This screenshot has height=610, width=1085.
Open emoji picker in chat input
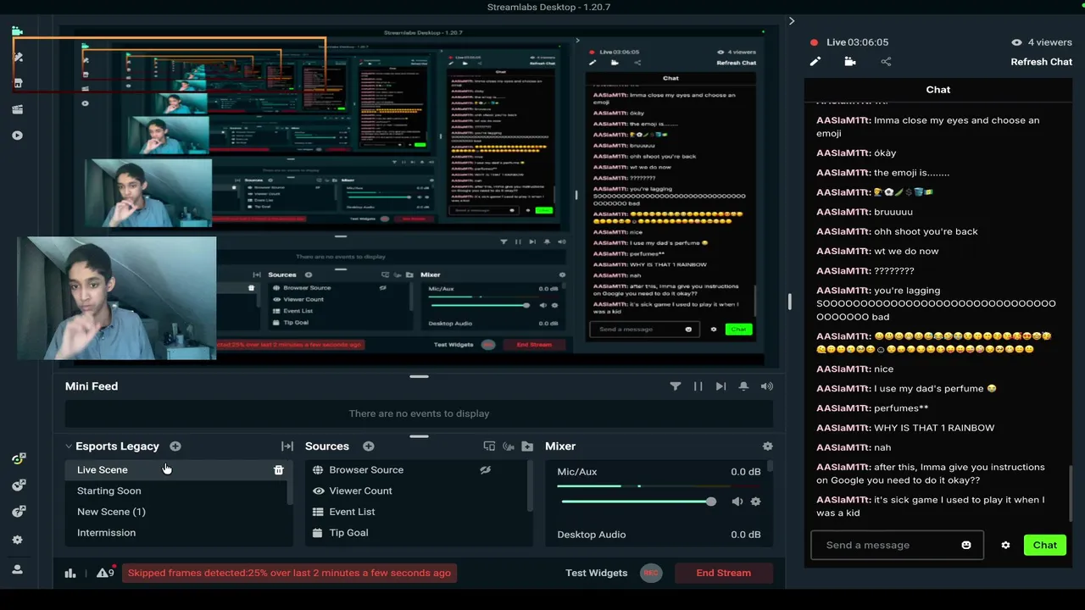[x=966, y=546]
